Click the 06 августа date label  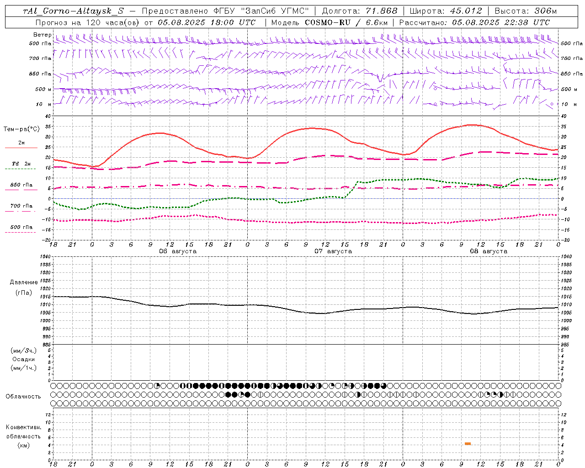[178, 251]
